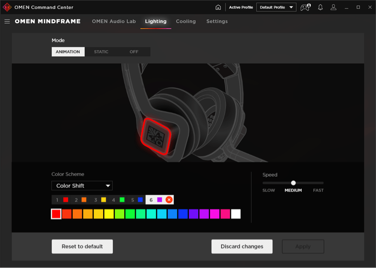Select color slot 4 green

(x=117, y=199)
